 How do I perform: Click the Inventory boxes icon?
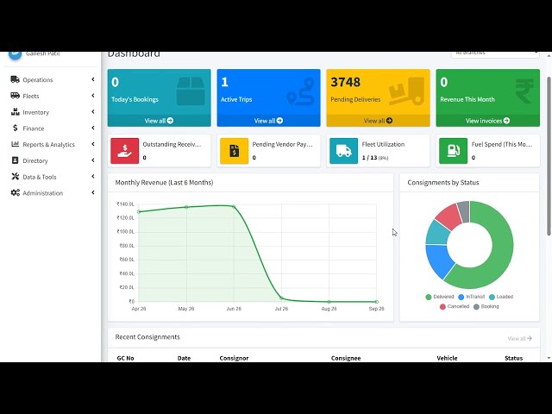click(15, 112)
